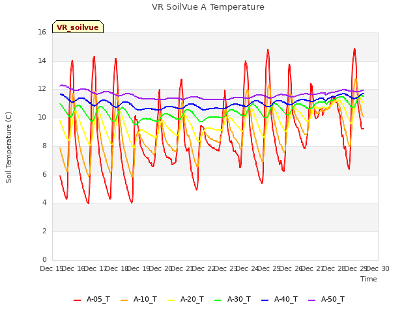Toggle A-10_T series in legend

(x=139, y=299)
